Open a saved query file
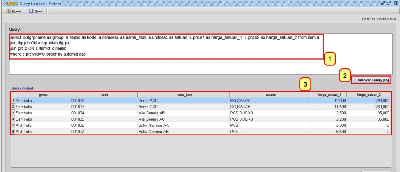 (14, 11)
